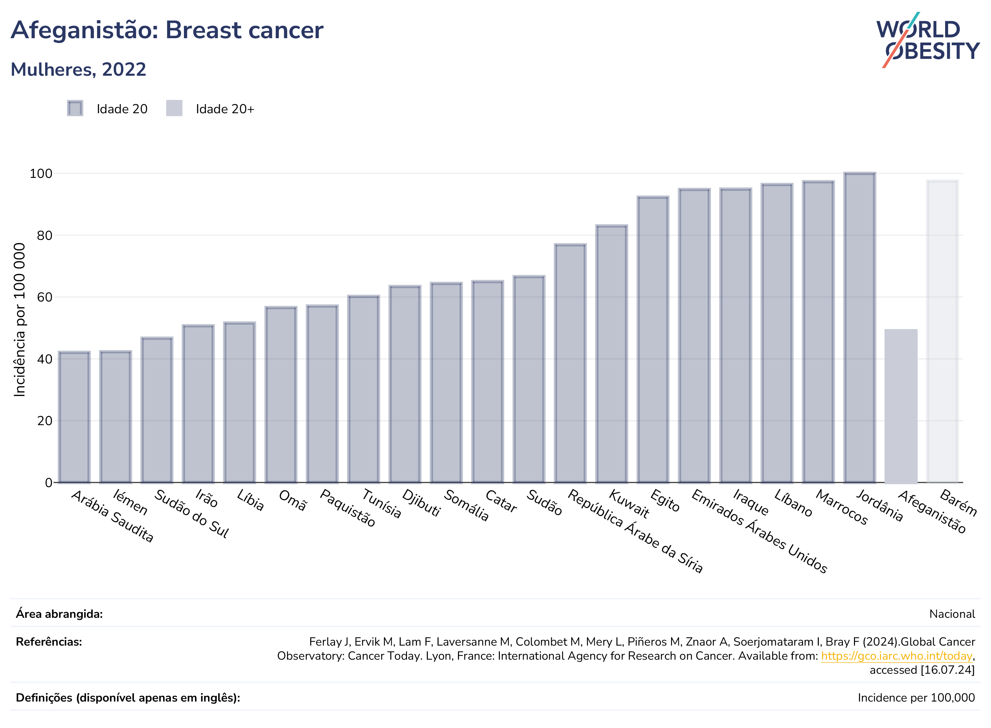Image resolution: width=991 pixels, height=728 pixels.
Task: Select the Kuwait bar
Action: pyautogui.click(x=612, y=354)
